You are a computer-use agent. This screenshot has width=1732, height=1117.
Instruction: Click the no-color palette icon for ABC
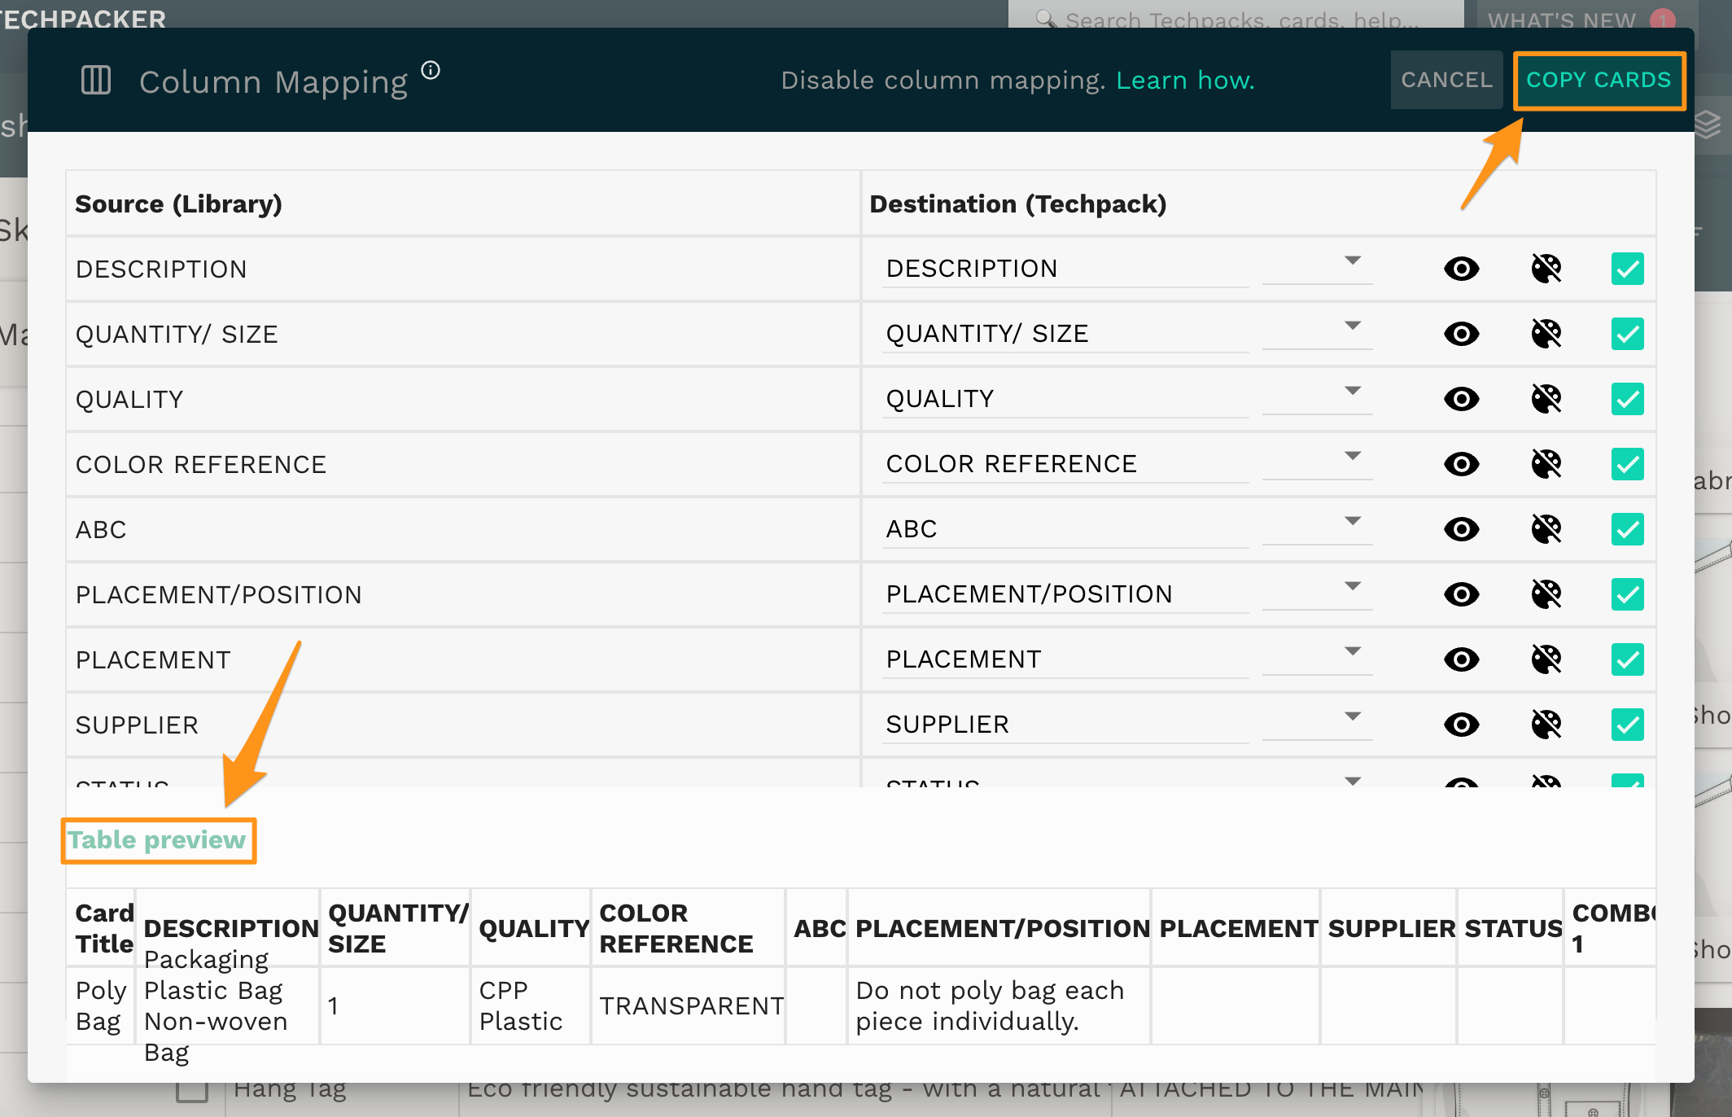click(x=1546, y=529)
